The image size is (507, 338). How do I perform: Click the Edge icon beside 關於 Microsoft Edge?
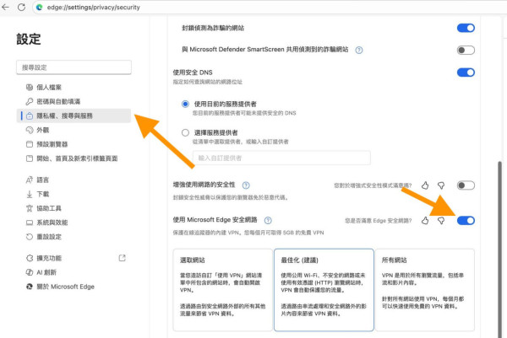tap(30, 287)
